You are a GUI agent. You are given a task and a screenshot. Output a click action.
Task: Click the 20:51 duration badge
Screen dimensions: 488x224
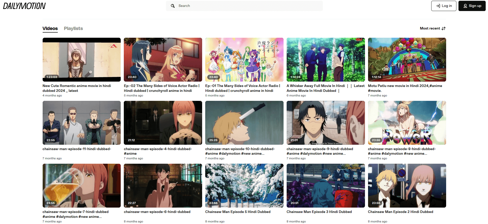pos(294,203)
